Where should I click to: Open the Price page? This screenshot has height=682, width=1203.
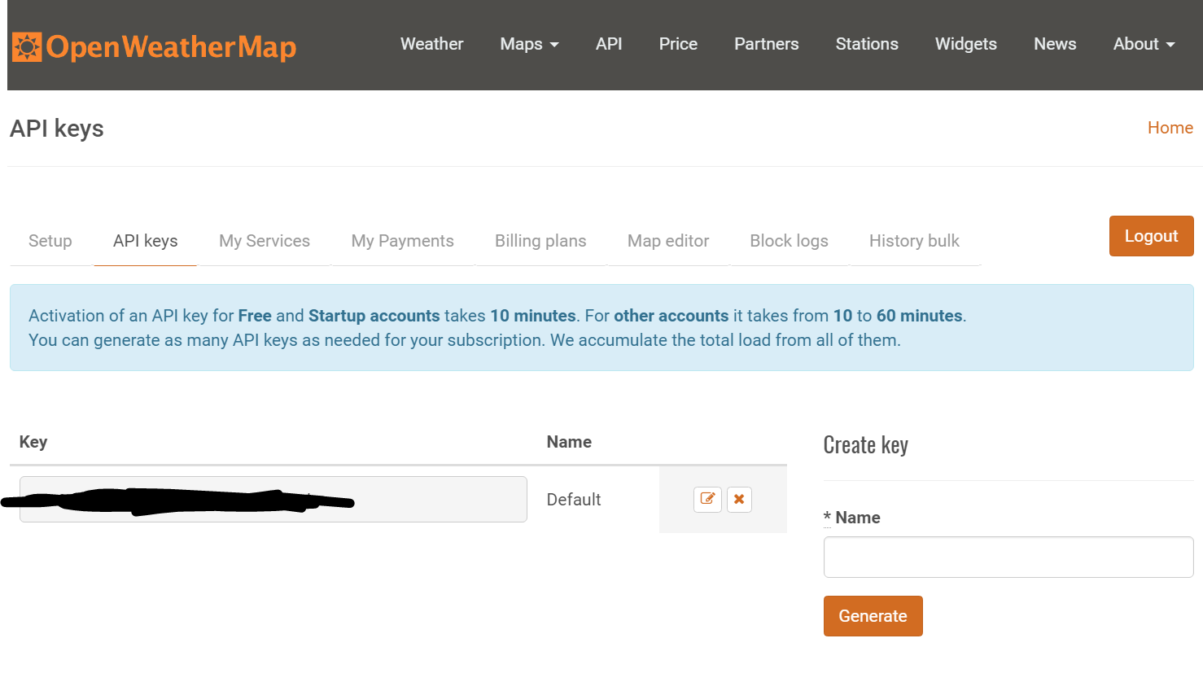(x=678, y=44)
